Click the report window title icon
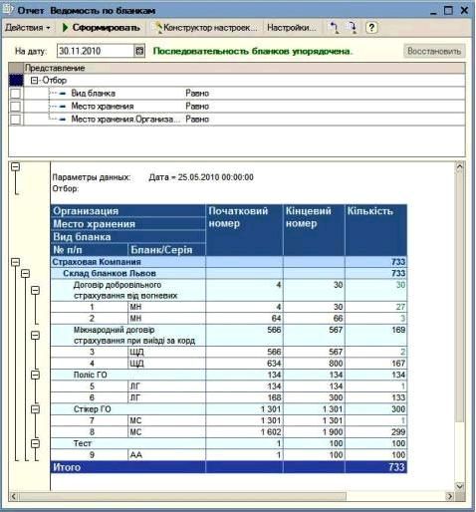Screen dimensions: 476x512 point(7,10)
